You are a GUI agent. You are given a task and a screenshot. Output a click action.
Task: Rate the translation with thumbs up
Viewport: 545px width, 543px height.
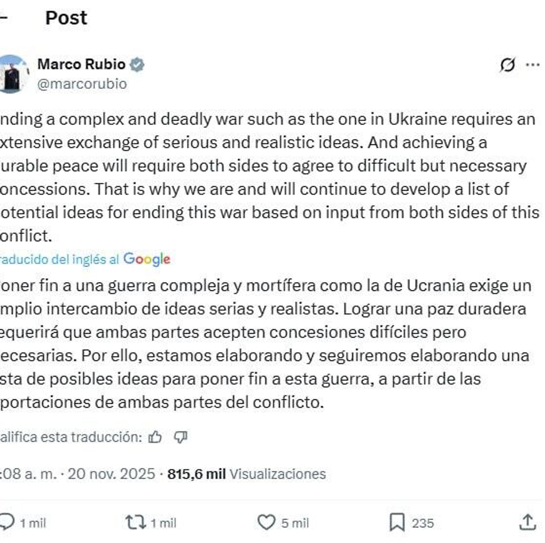tap(155, 437)
